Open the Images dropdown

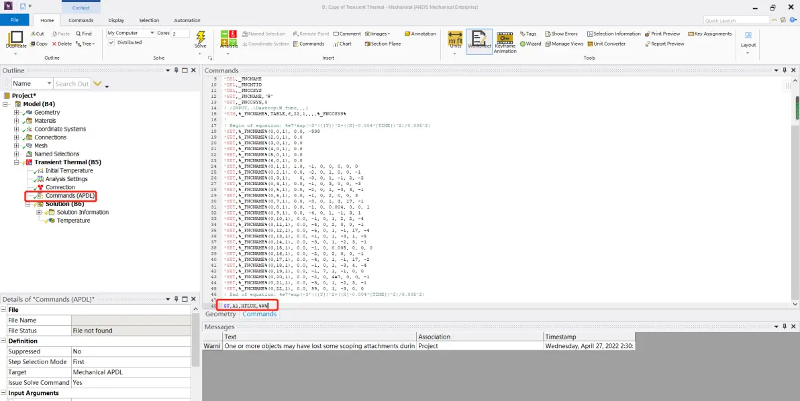378,34
